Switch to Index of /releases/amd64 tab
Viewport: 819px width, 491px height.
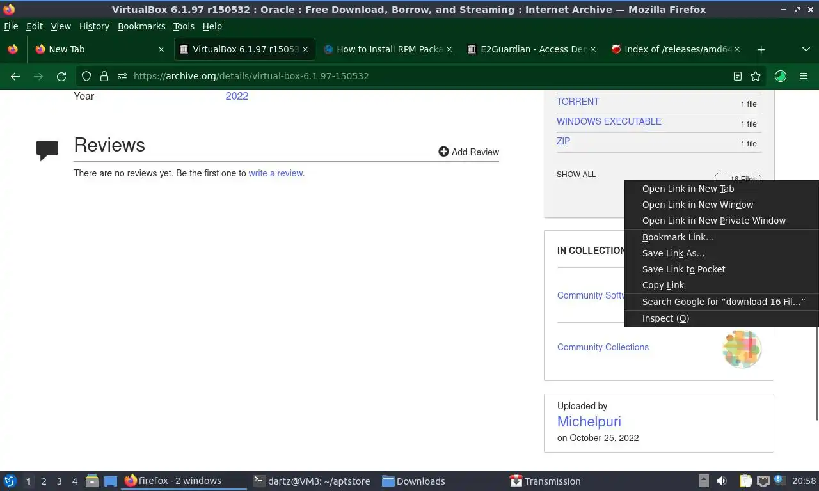coord(675,49)
